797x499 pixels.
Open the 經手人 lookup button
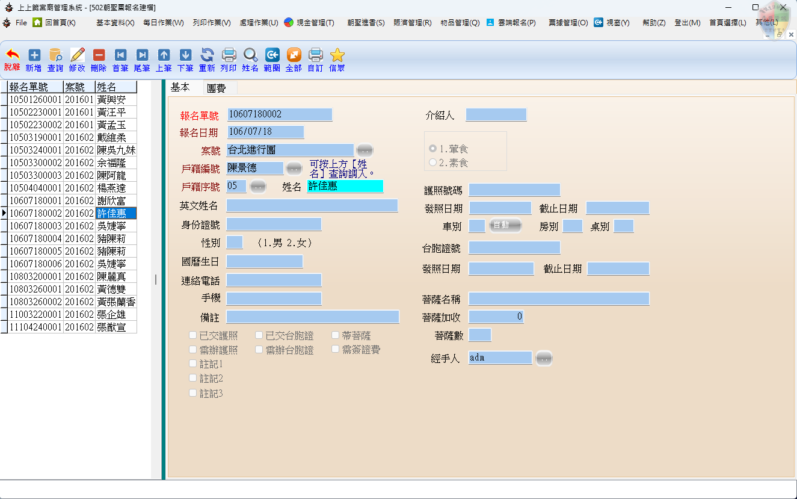[x=544, y=358]
